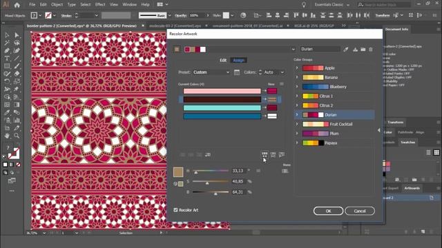This screenshot has width=442, height=248.
Task: Toggle the Recolor Art checkbox
Action: (x=175, y=210)
